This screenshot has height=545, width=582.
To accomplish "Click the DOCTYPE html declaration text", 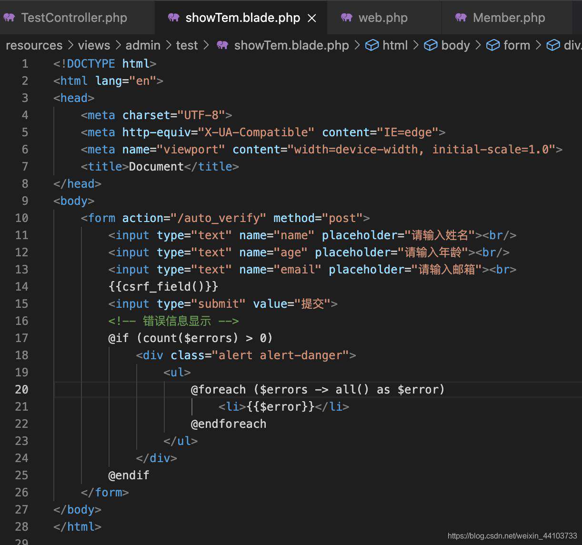I will coord(105,64).
